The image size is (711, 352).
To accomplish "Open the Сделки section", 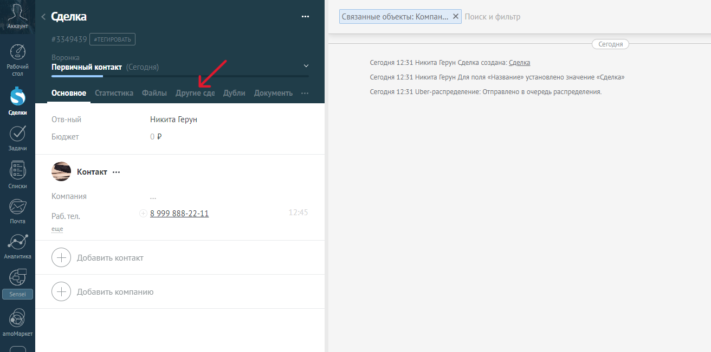I will pos(17,102).
